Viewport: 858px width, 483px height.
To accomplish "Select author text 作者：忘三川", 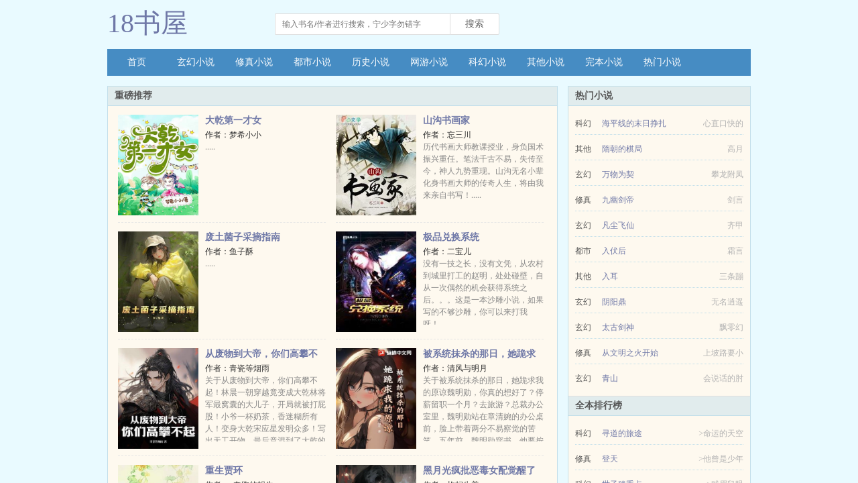I will pos(447,135).
